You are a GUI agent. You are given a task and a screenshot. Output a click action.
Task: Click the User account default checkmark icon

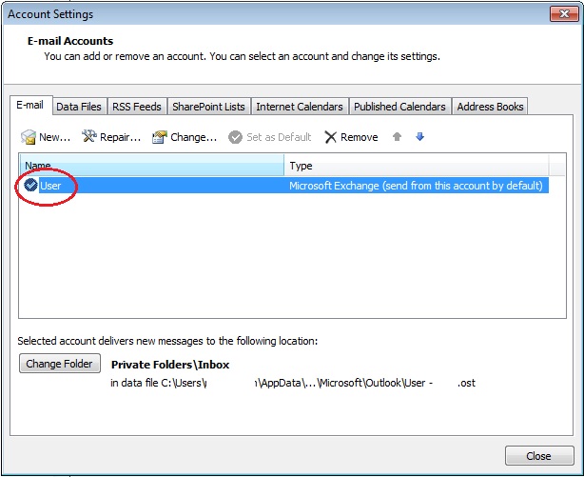30,185
